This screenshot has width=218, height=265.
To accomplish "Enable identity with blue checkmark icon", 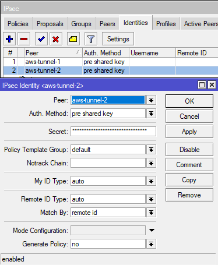I will (41, 39).
